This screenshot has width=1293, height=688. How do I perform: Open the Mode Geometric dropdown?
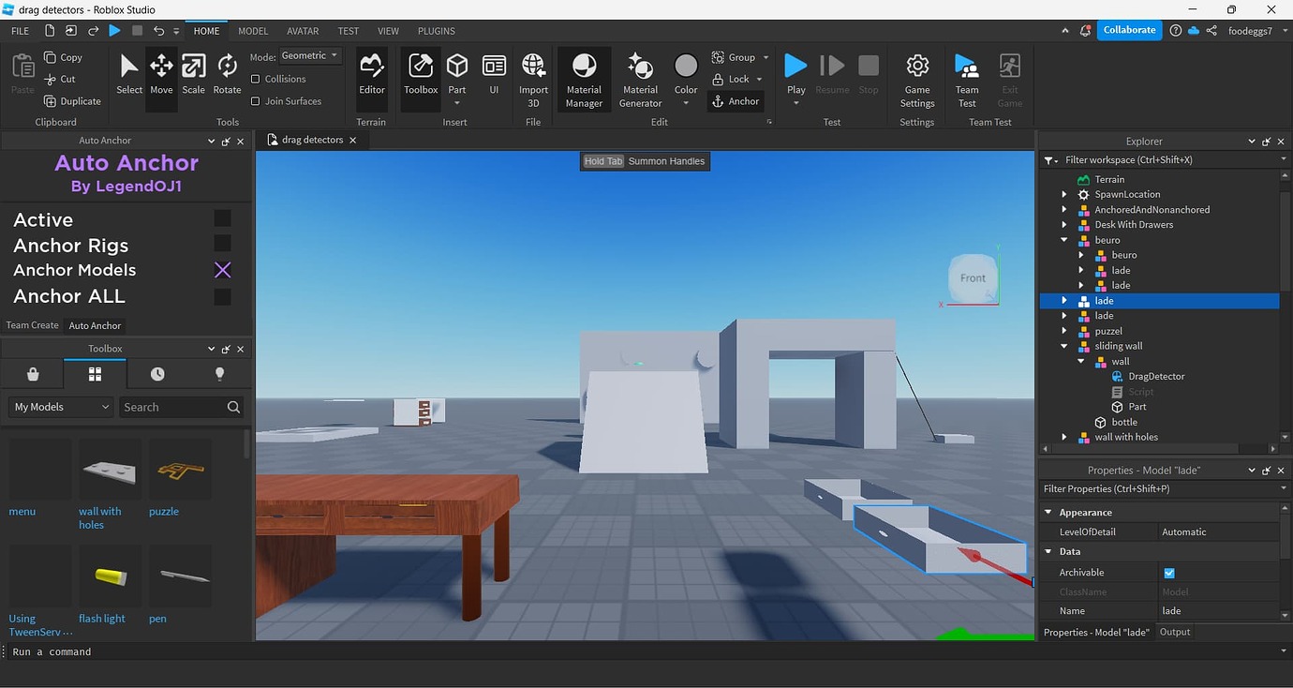click(x=309, y=56)
